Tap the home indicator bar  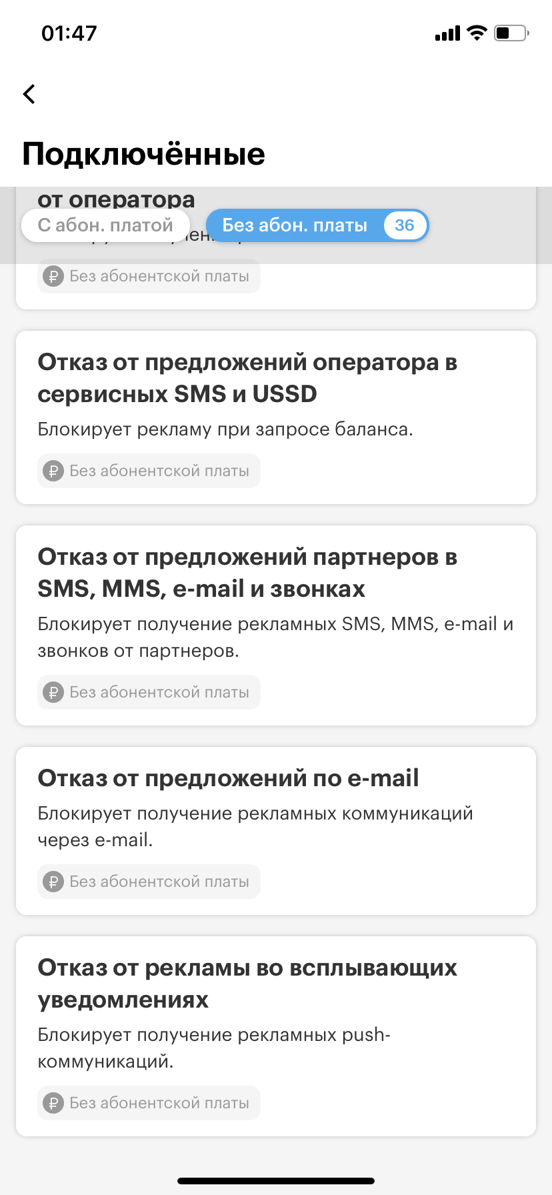276,1181
